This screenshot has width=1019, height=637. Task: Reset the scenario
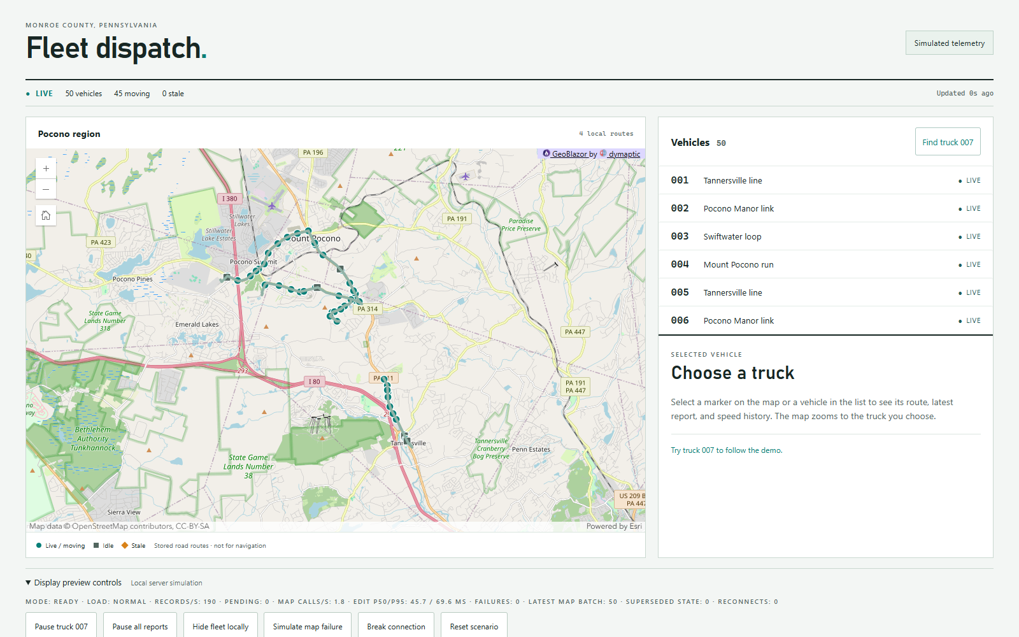[474, 626]
